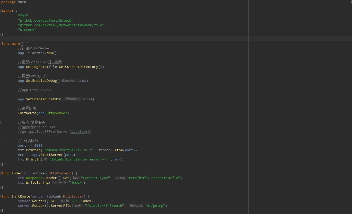The height and width of the screenshot is (214, 352).
Task: Collapse the import block fold marker
Action: [1, 11]
